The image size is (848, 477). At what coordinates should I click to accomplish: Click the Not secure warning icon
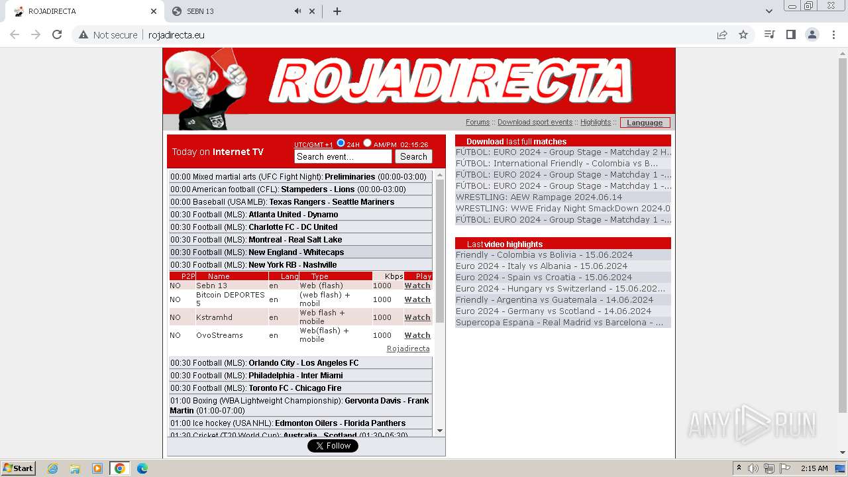tap(83, 34)
